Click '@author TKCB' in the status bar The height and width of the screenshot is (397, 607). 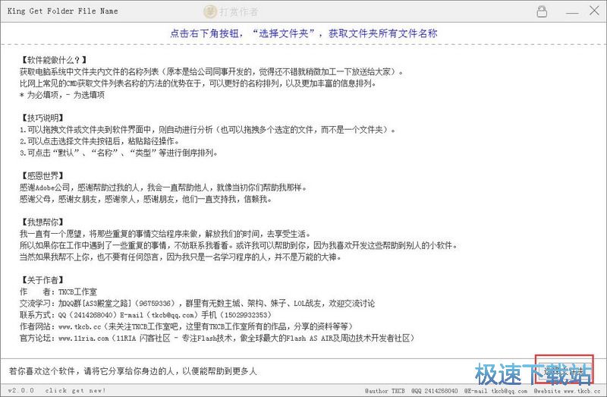click(x=385, y=391)
